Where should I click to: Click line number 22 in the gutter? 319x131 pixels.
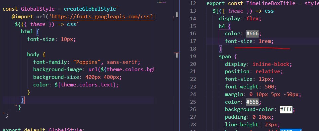tap(193, 79)
